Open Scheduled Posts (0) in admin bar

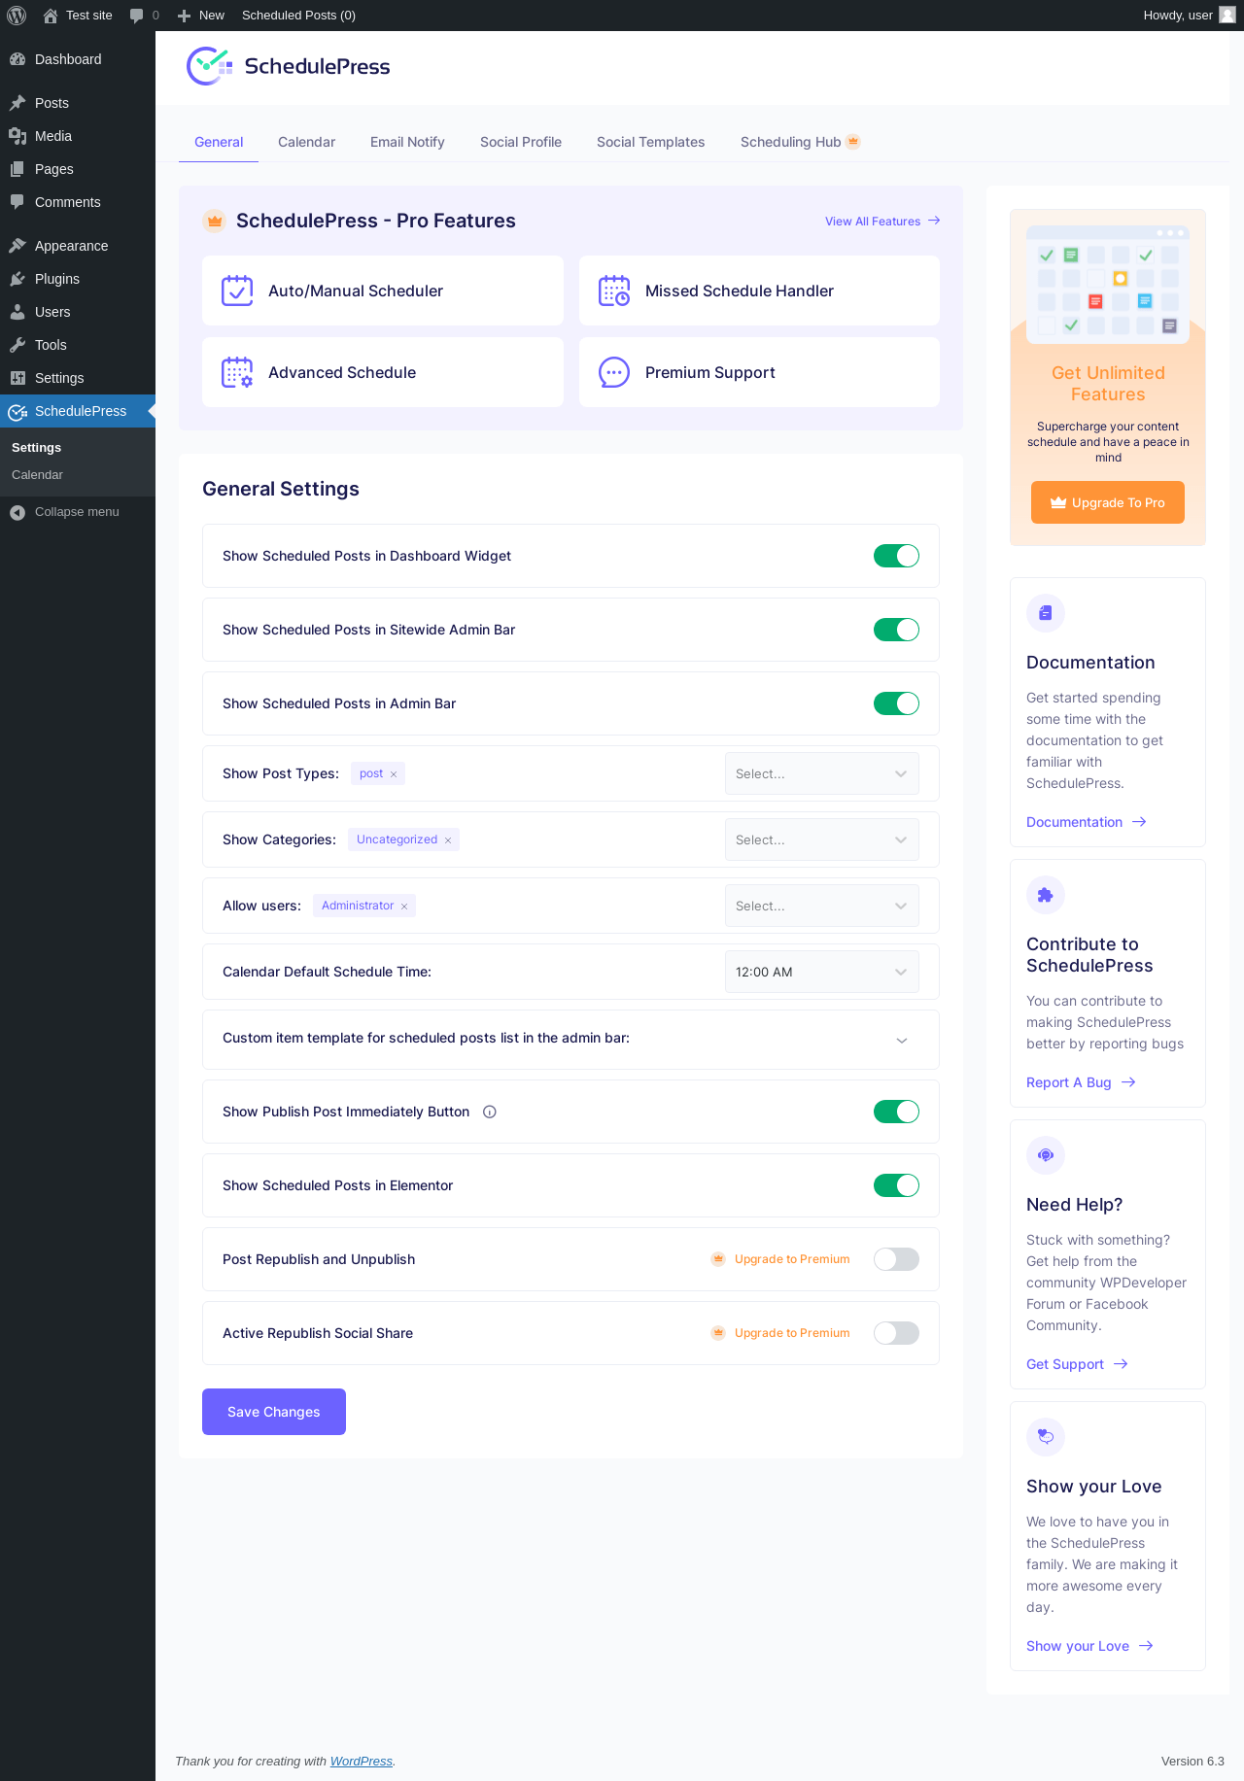point(298,16)
